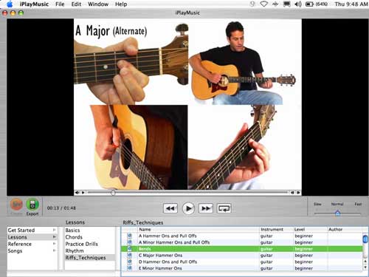Select the E Minor Hammer Ons lesson
This screenshot has width=369, height=277.
(242, 268)
